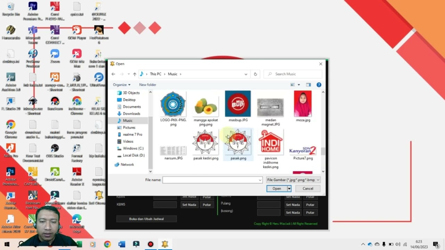Go up one folder level
445x250 pixels.
tap(135, 74)
